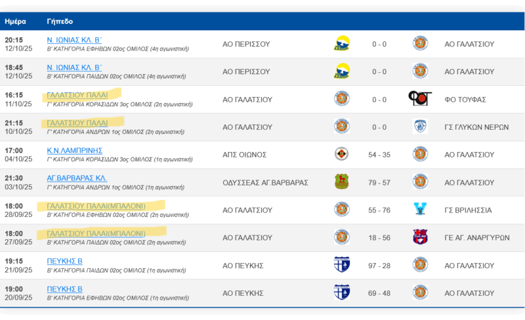
Task: Select the ΟΔΥΣΣΕΑΣ ΑΓ.ΒΑΡΒΑΡΑΣ team logo
Action: point(341,182)
